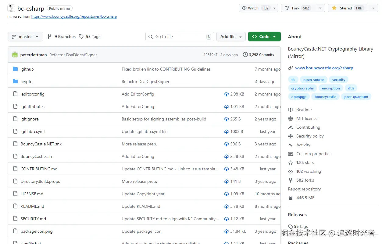Viewport: 382px width, 244px height.
Task: Click the scales icon beside MIT license
Action: tap(291, 118)
